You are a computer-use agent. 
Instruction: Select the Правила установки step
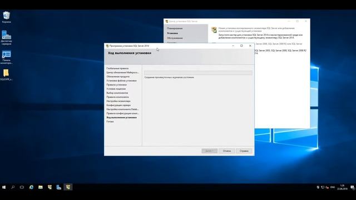click(x=116, y=85)
